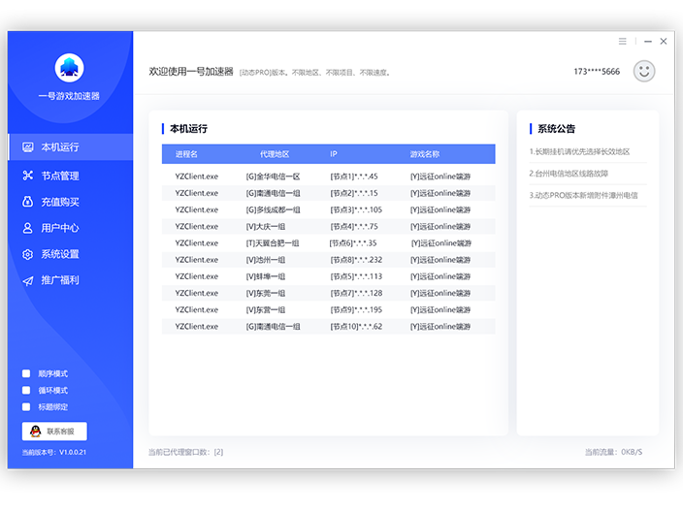683x512 pixels.
Task: Click the 充值购买 purchase icon
Action: pos(28,202)
